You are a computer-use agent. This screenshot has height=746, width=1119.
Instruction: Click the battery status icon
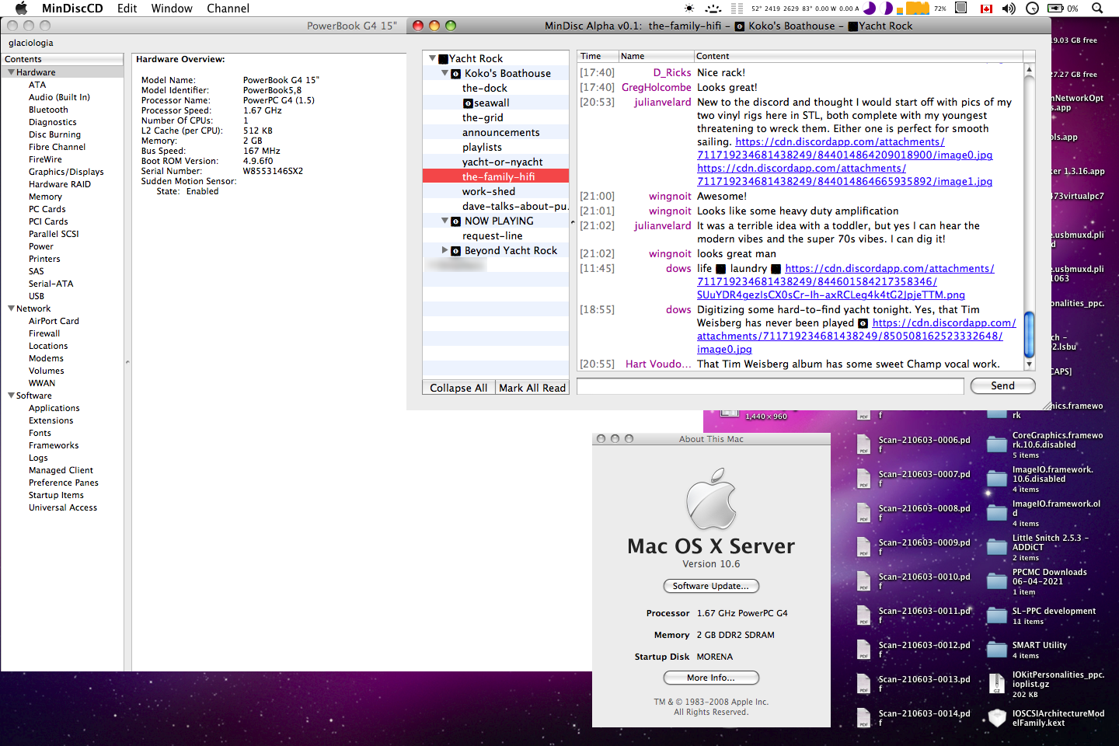pos(1056,8)
